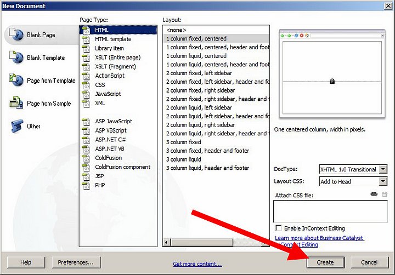Click the Layout list horizontal scrollbar thumb
This screenshot has height=275, width=395.
tap(202, 242)
